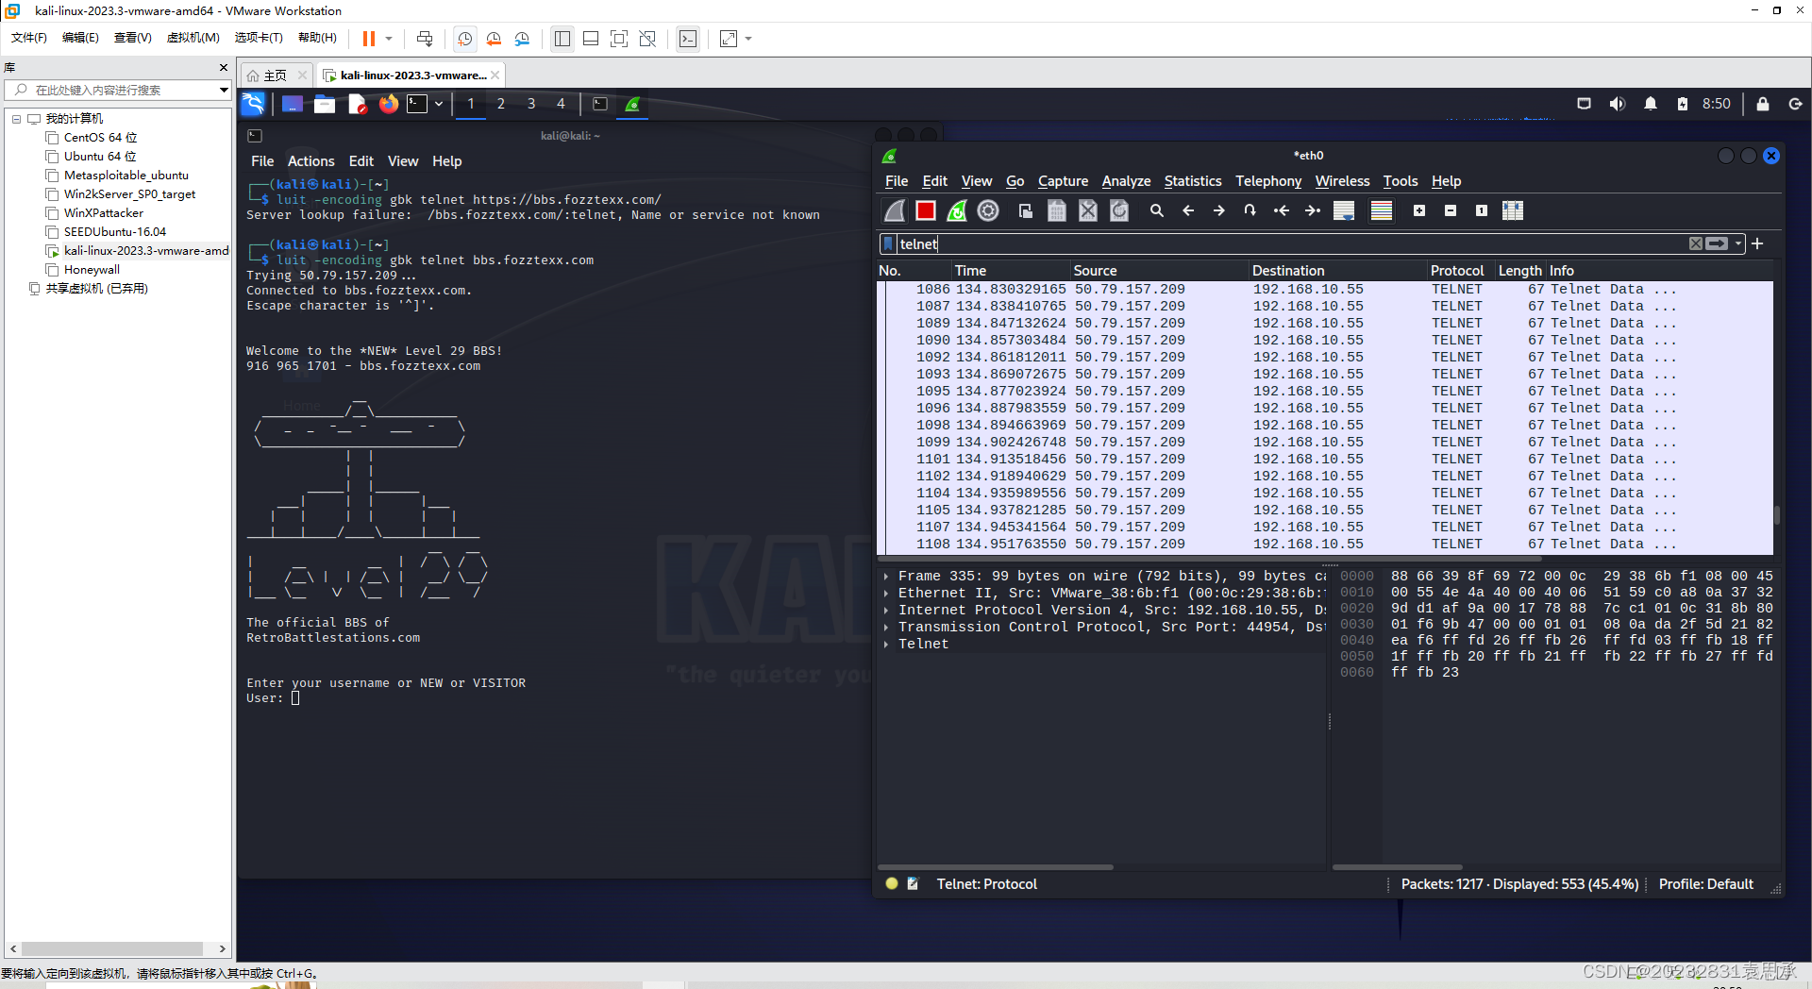Zoom in Wireshark main window text
The width and height of the screenshot is (1812, 989).
point(1419,210)
